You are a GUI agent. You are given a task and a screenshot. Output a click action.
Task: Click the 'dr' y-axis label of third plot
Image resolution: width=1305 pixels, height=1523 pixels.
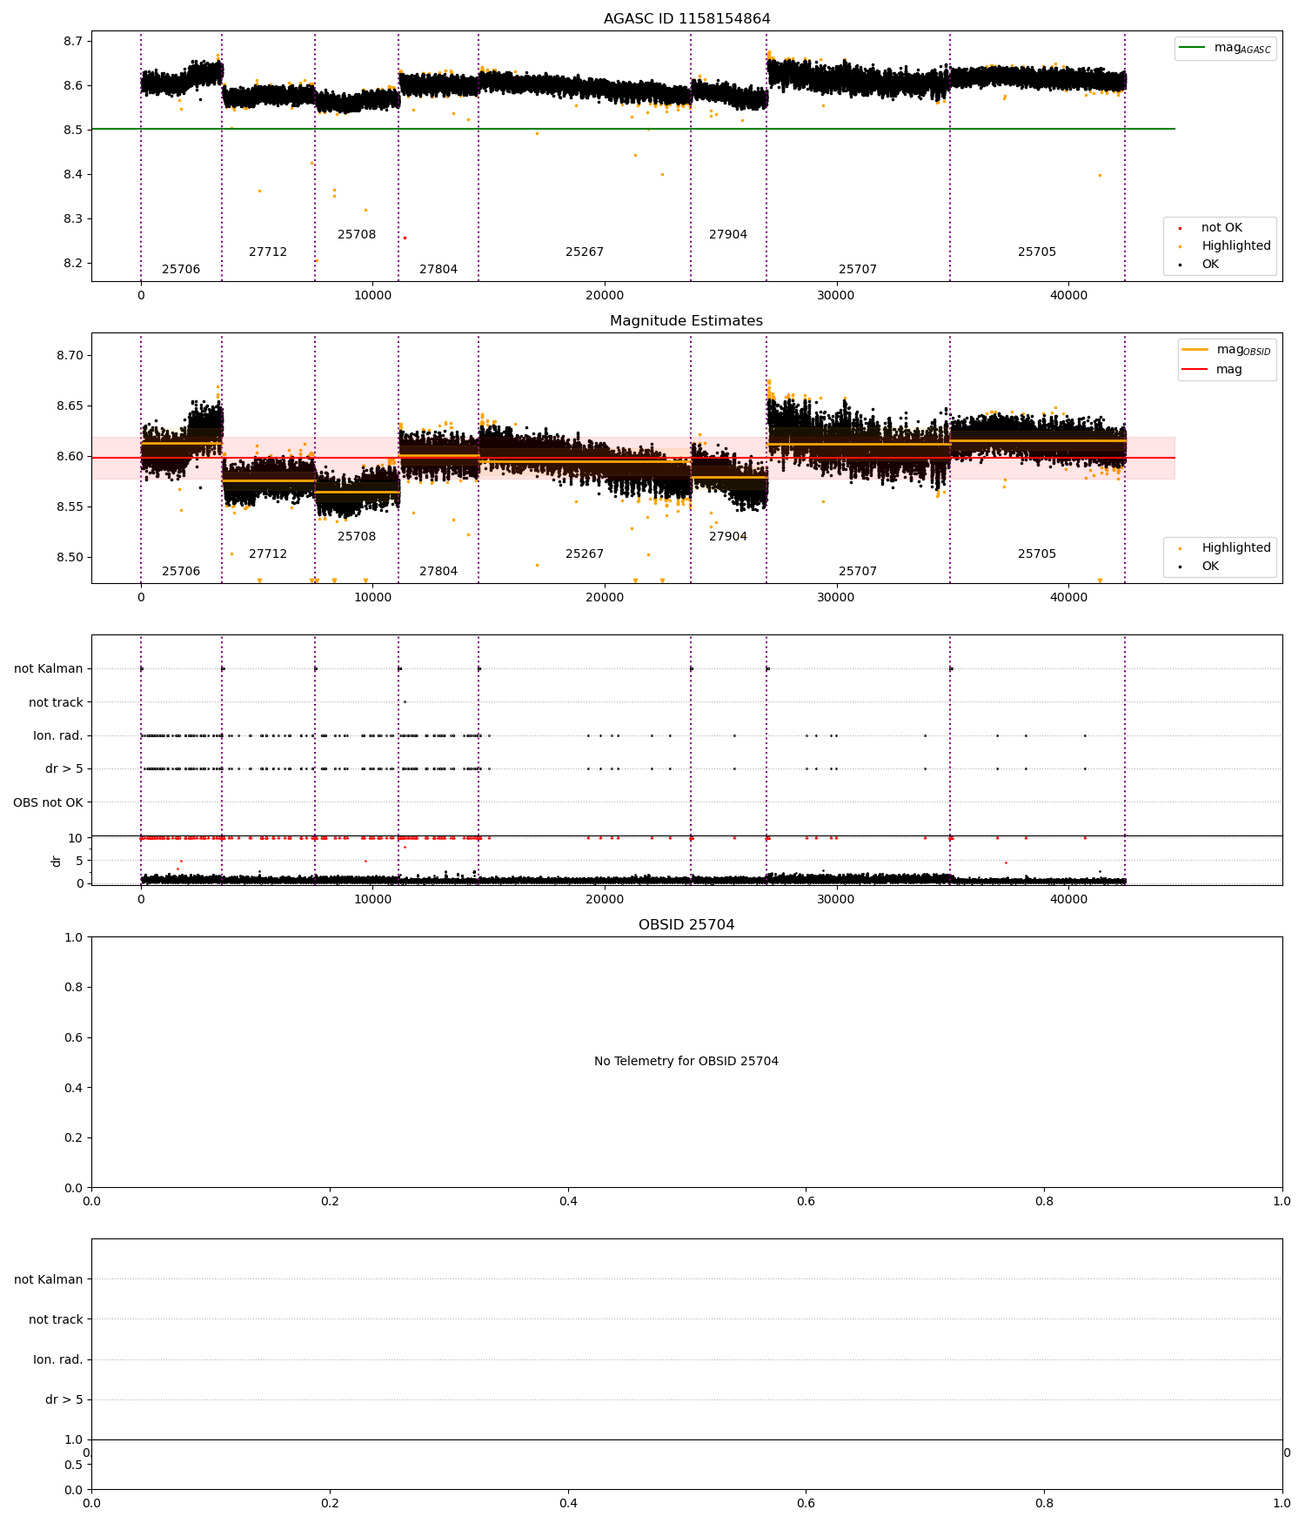tap(57, 861)
